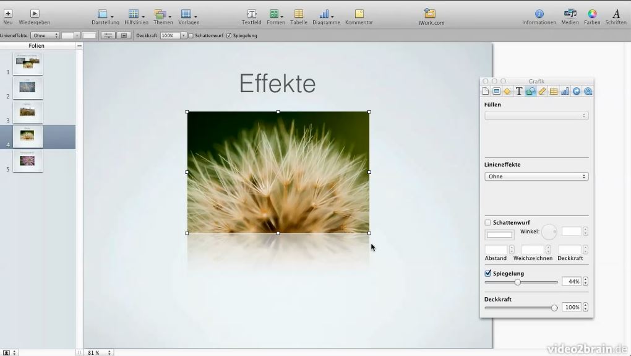Screen dimensions: 631x356
Task: Open the format bar Deckkraft dropdown
Action: point(183,35)
